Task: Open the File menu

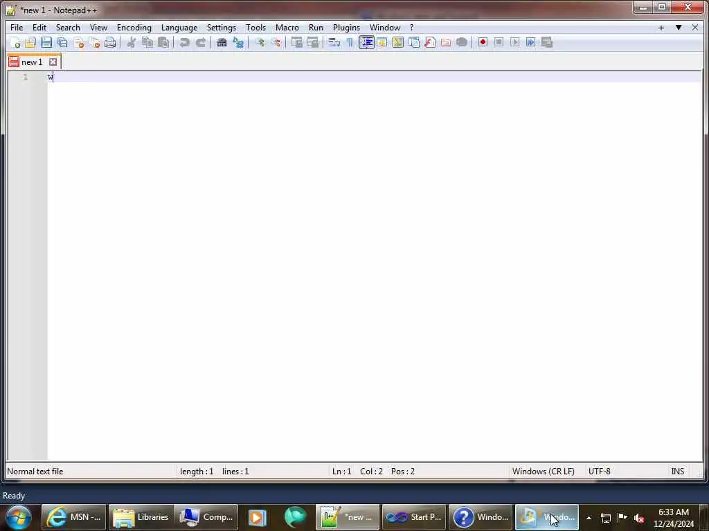Action: click(x=17, y=28)
